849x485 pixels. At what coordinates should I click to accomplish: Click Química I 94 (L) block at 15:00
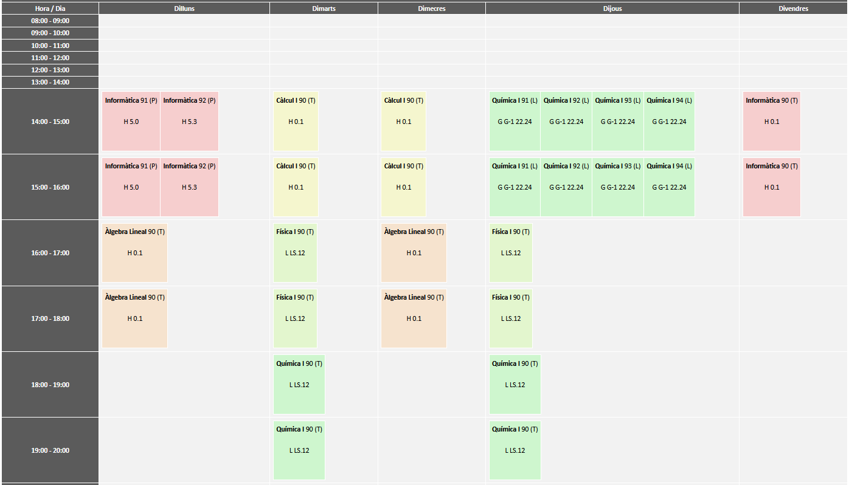pos(669,187)
